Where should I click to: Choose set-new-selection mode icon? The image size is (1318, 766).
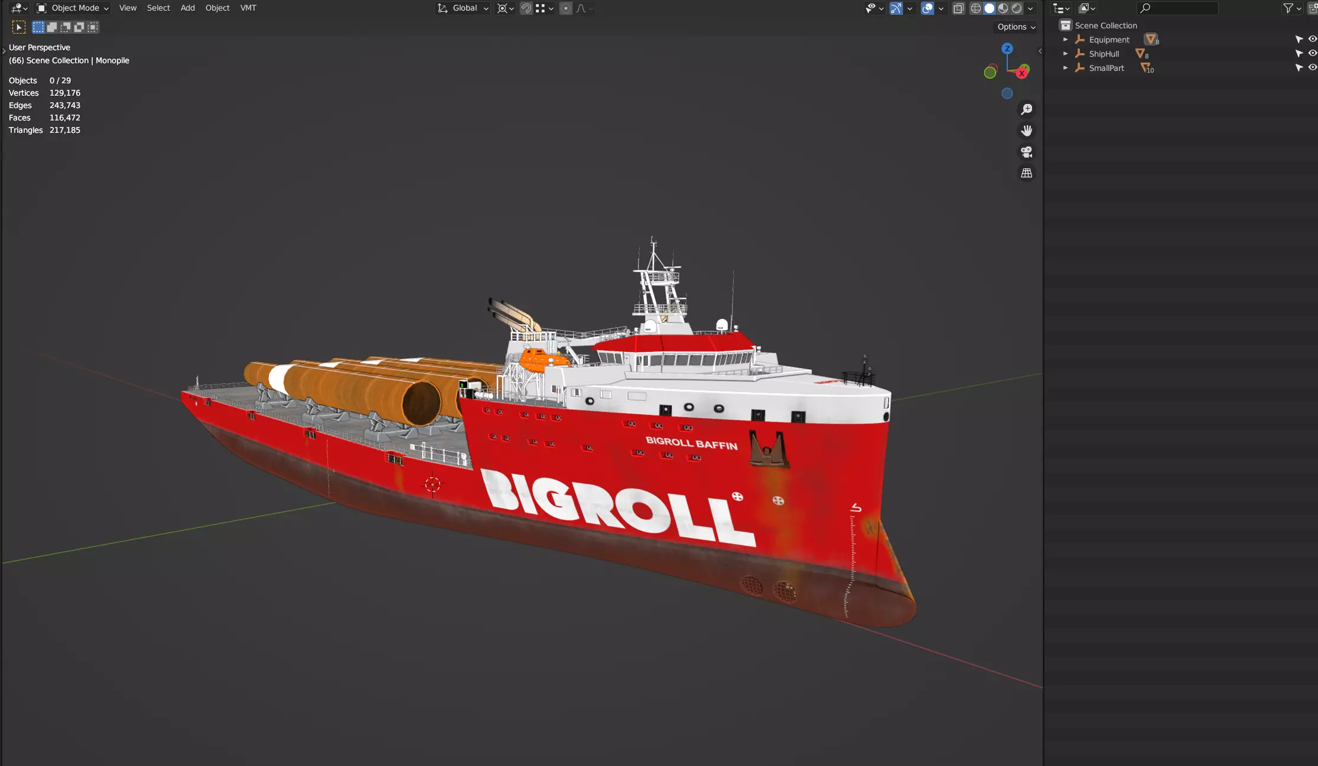(x=38, y=27)
